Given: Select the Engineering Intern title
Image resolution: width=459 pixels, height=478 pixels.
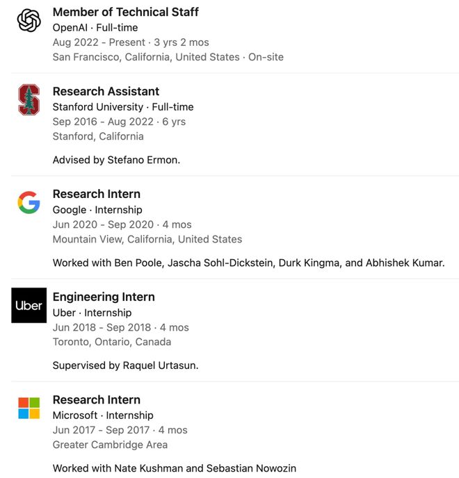Looking at the screenshot, I should (104, 297).
